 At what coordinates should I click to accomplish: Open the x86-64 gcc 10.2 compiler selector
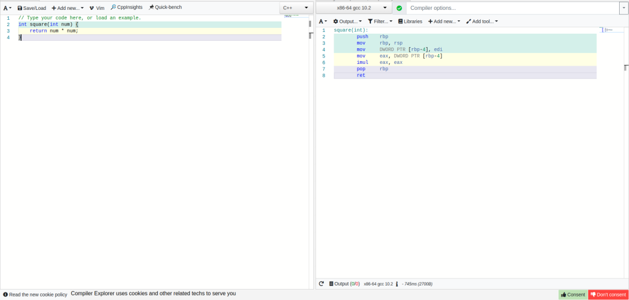354,8
